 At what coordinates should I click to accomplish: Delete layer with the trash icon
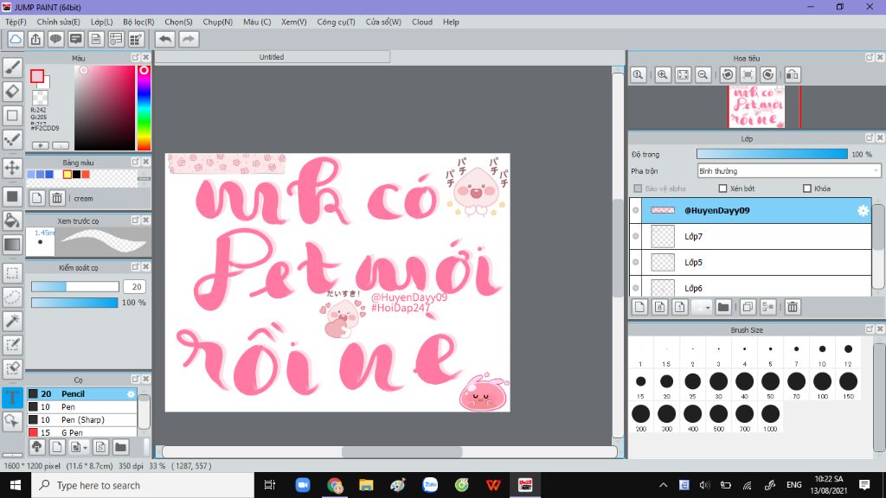(x=792, y=307)
